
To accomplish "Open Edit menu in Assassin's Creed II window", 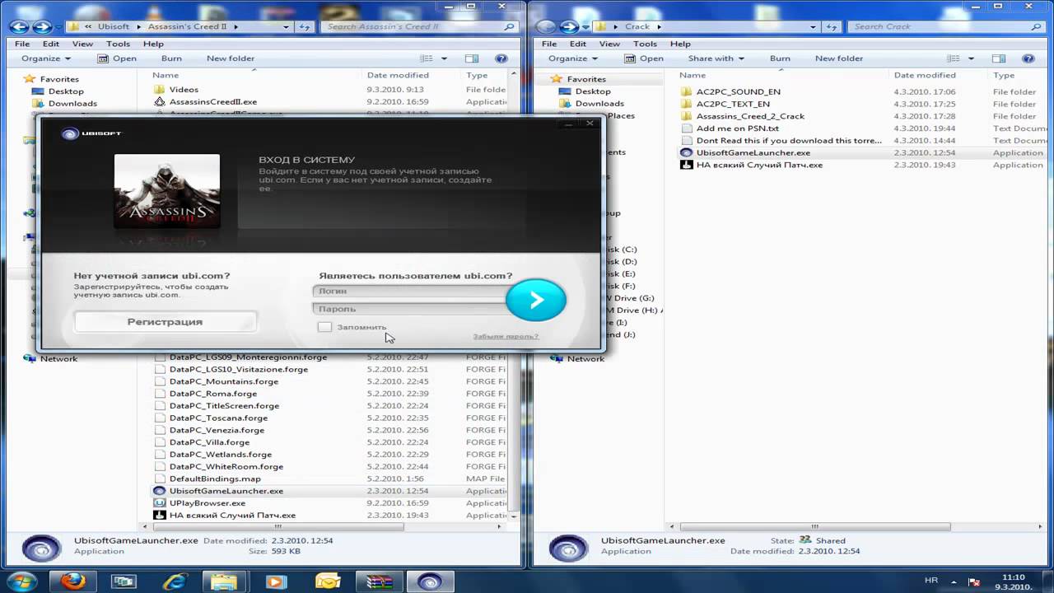I will pos(51,44).
